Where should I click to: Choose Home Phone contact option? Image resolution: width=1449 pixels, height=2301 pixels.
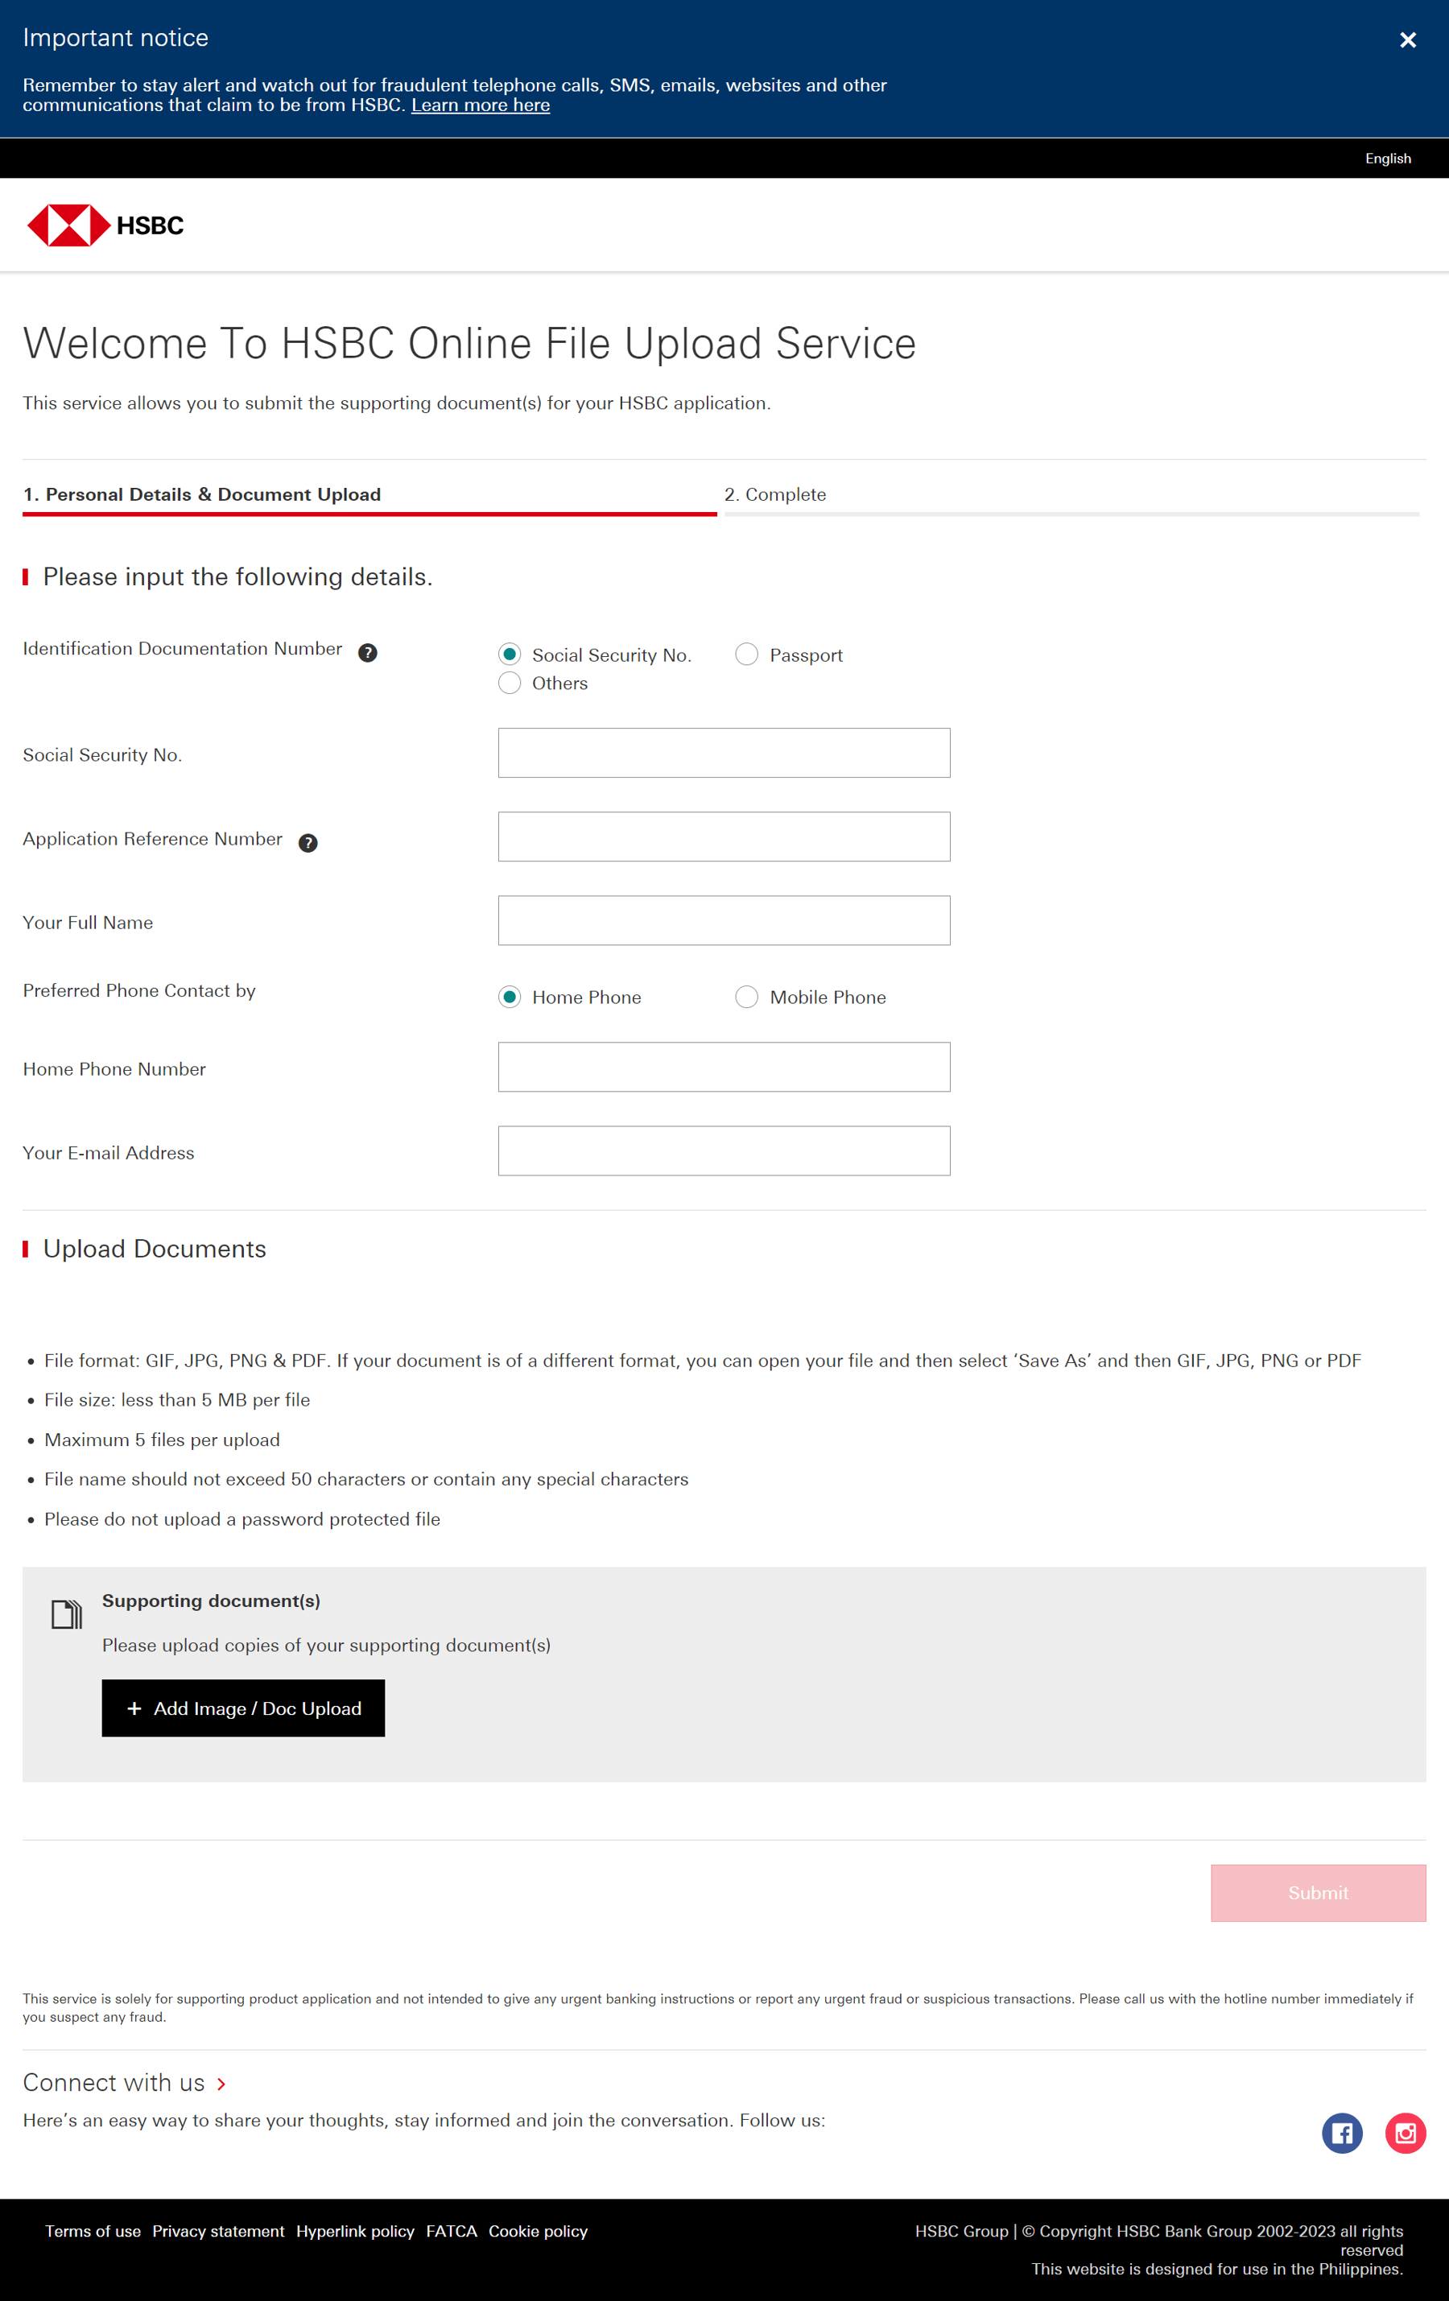coord(510,997)
